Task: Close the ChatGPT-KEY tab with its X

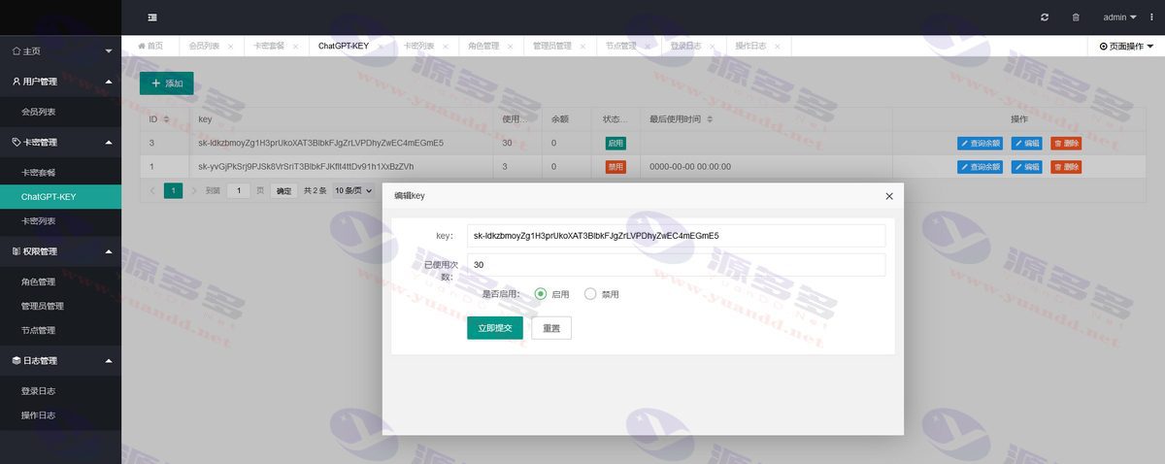Action: pos(381,47)
